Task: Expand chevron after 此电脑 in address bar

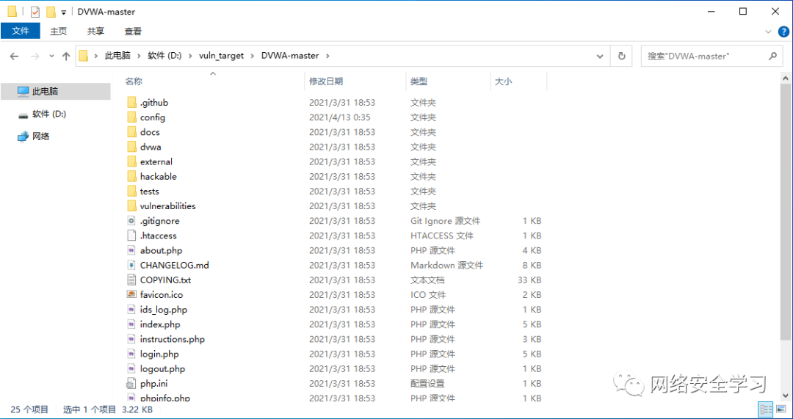Action: (139, 56)
